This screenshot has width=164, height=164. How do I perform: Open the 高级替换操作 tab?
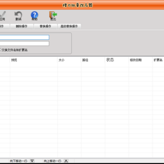69,26
